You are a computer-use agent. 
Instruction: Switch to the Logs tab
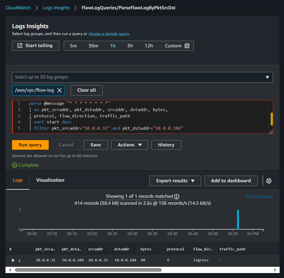18,180
